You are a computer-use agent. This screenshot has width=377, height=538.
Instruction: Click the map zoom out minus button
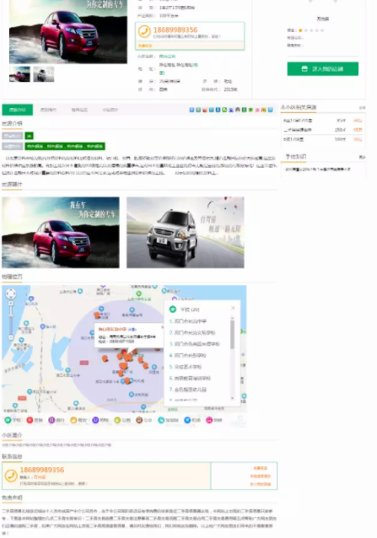tap(11, 337)
